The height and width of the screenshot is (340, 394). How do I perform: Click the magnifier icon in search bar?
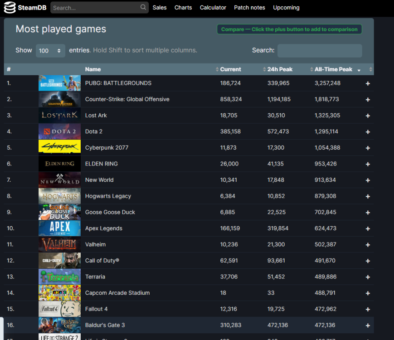click(143, 8)
